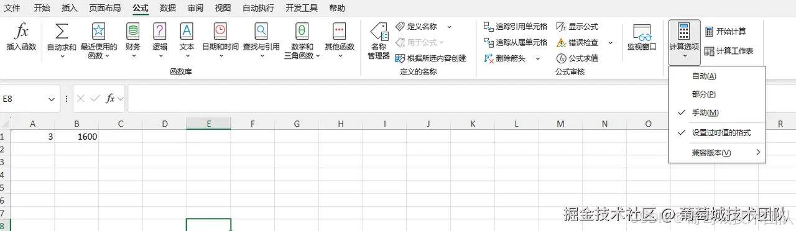Open the 名称管理器

coord(379,41)
